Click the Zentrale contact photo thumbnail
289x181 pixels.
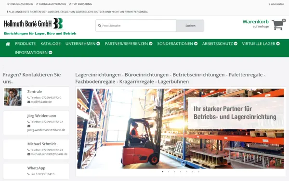point(13,97)
